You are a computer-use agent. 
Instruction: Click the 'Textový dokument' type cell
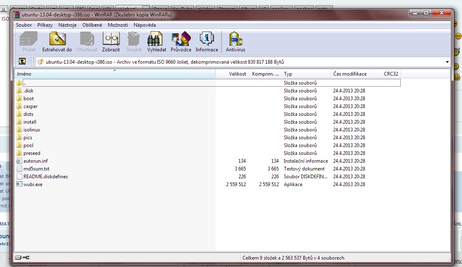click(x=304, y=169)
